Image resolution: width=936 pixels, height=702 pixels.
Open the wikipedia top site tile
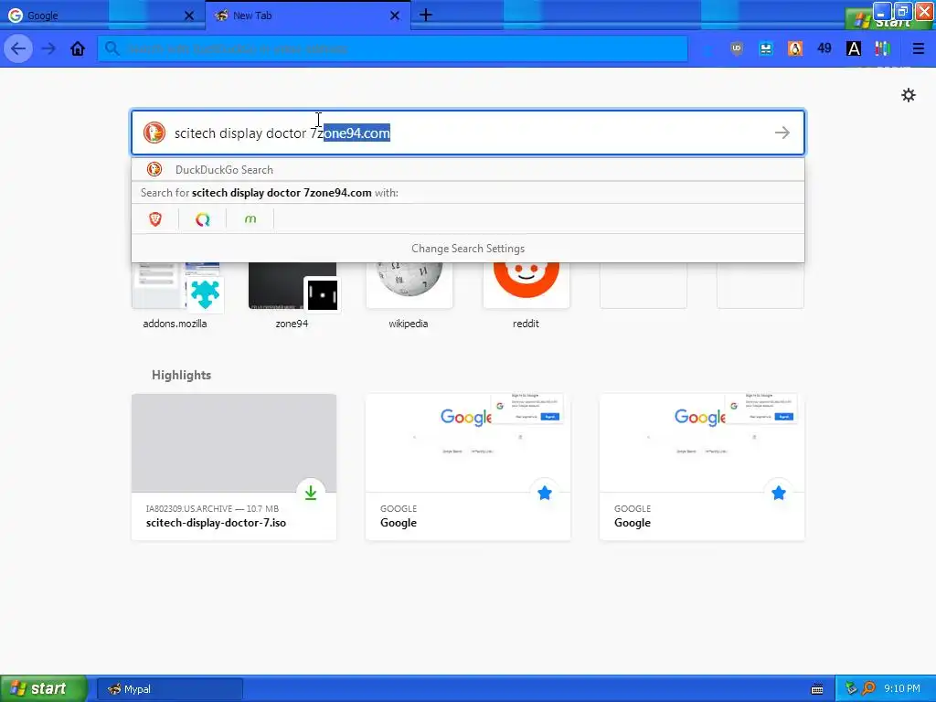pyautogui.click(x=409, y=295)
